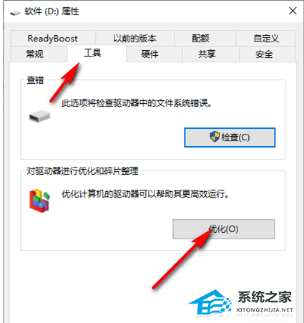Screen dimensions: 304x323
Task: Click the hard drive icon under 查错
Action: click(39, 116)
